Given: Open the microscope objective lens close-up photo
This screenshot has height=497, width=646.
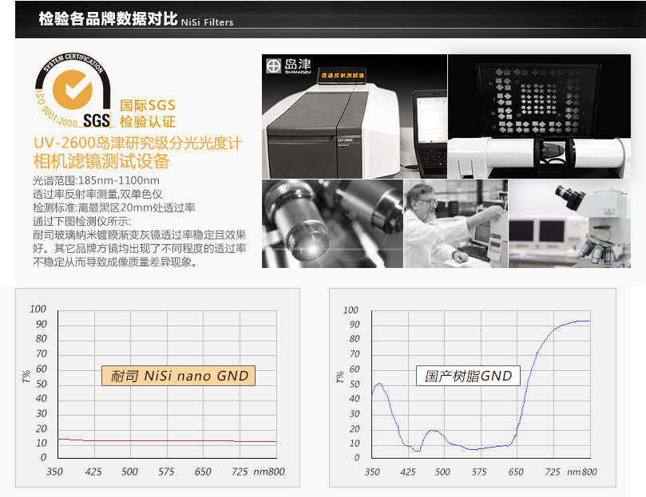Looking at the screenshot, I should click(332, 223).
